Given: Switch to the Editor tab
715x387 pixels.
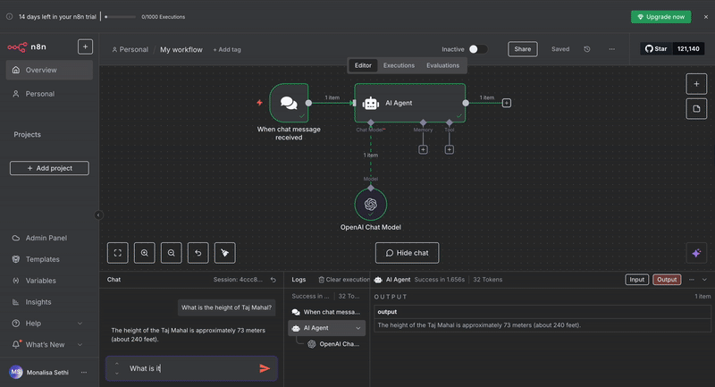Looking at the screenshot, I should [x=363, y=65].
